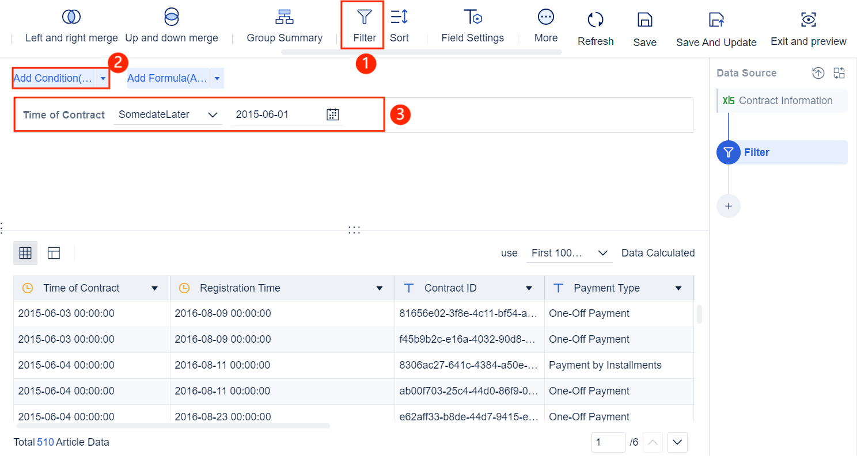Expand the First 100 rows dropdown

(x=602, y=252)
